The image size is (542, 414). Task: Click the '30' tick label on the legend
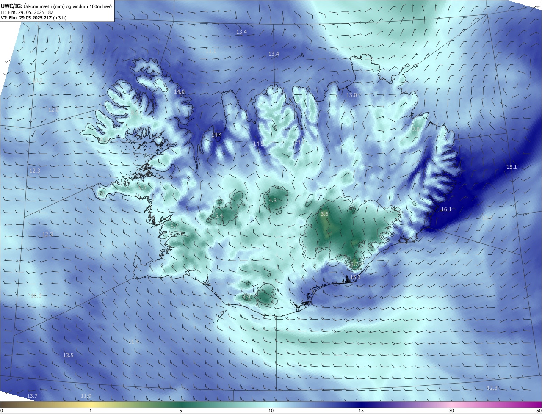(x=451, y=411)
